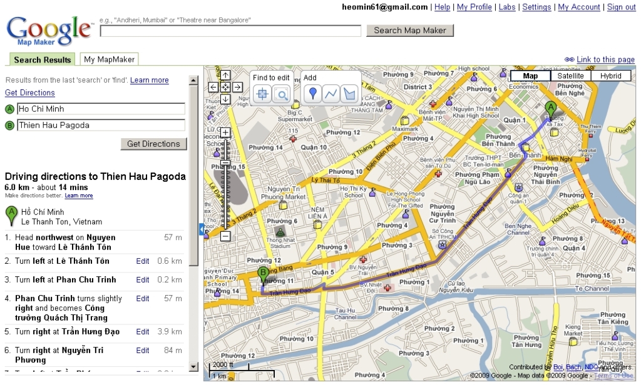Click the zoom slider handle on the map

click(225, 163)
